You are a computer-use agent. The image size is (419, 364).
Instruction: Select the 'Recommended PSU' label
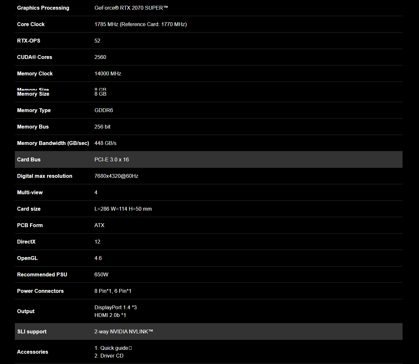coord(42,274)
